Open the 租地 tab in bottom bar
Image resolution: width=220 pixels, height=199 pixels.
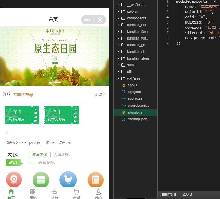coord(33,194)
